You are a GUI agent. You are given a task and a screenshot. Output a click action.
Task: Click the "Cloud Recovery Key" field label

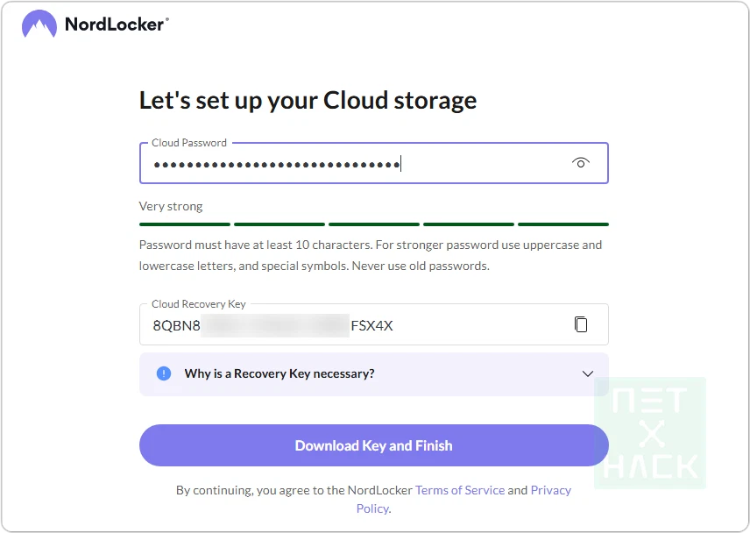[x=199, y=304]
